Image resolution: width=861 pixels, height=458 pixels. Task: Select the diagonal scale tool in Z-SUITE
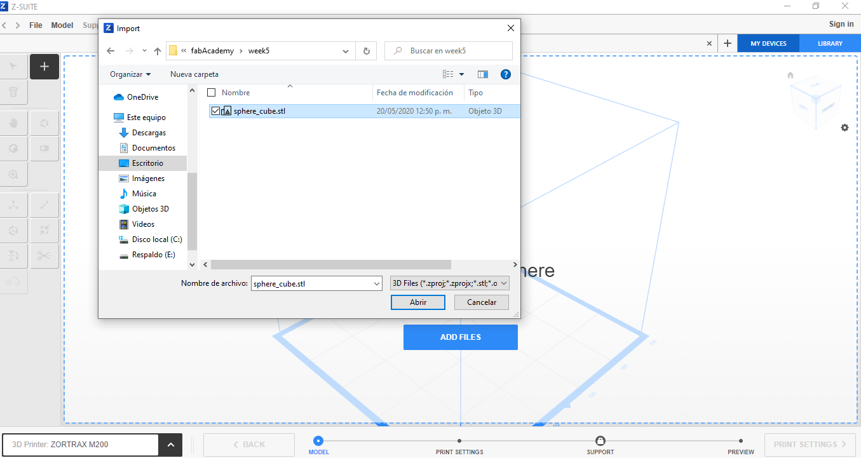pos(44,205)
